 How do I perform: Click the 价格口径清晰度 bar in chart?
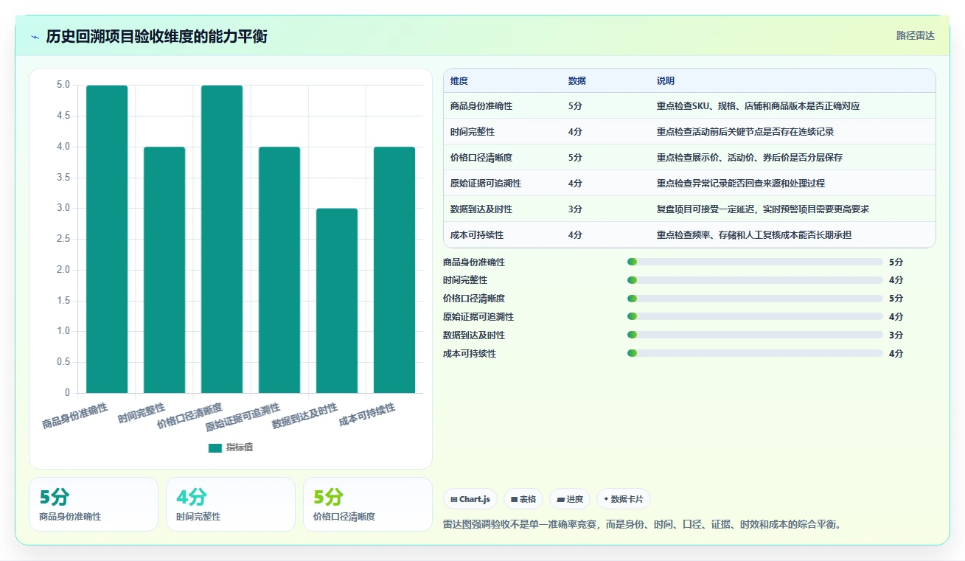coord(222,239)
